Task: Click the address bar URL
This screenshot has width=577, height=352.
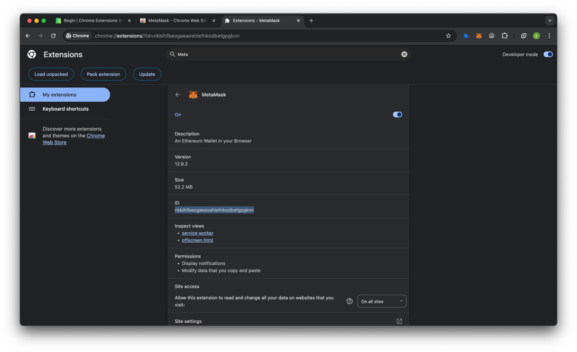Action: (167, 36)
